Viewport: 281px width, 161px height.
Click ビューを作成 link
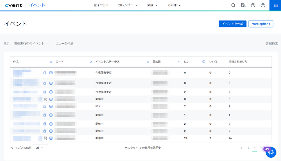point(64,43)
